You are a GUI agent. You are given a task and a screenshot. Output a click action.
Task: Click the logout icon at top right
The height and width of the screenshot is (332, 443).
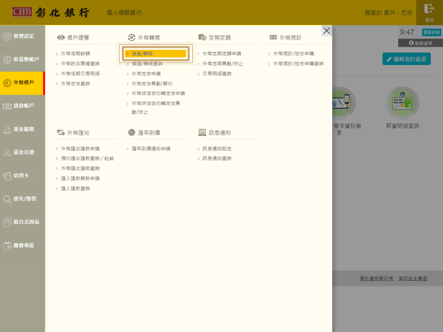coord(429,9)
